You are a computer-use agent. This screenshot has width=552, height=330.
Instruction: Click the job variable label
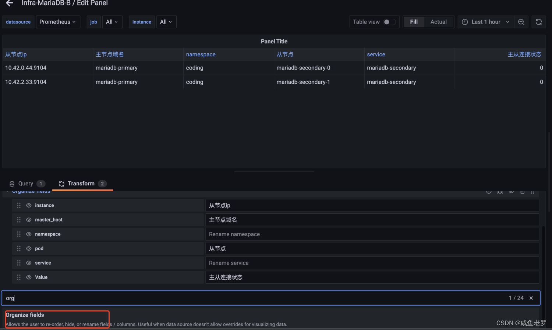pos(93,22)
